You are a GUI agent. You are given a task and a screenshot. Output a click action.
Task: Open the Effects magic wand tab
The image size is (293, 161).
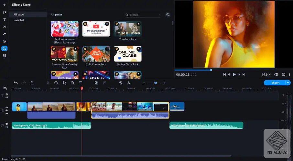[5, 34]
